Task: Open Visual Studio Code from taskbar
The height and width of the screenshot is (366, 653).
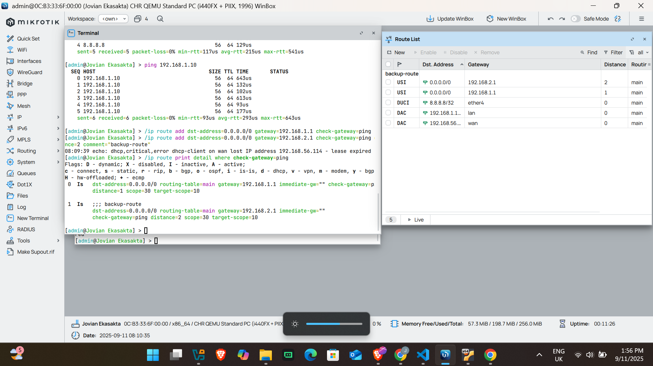Action: (x=423, y=355)
